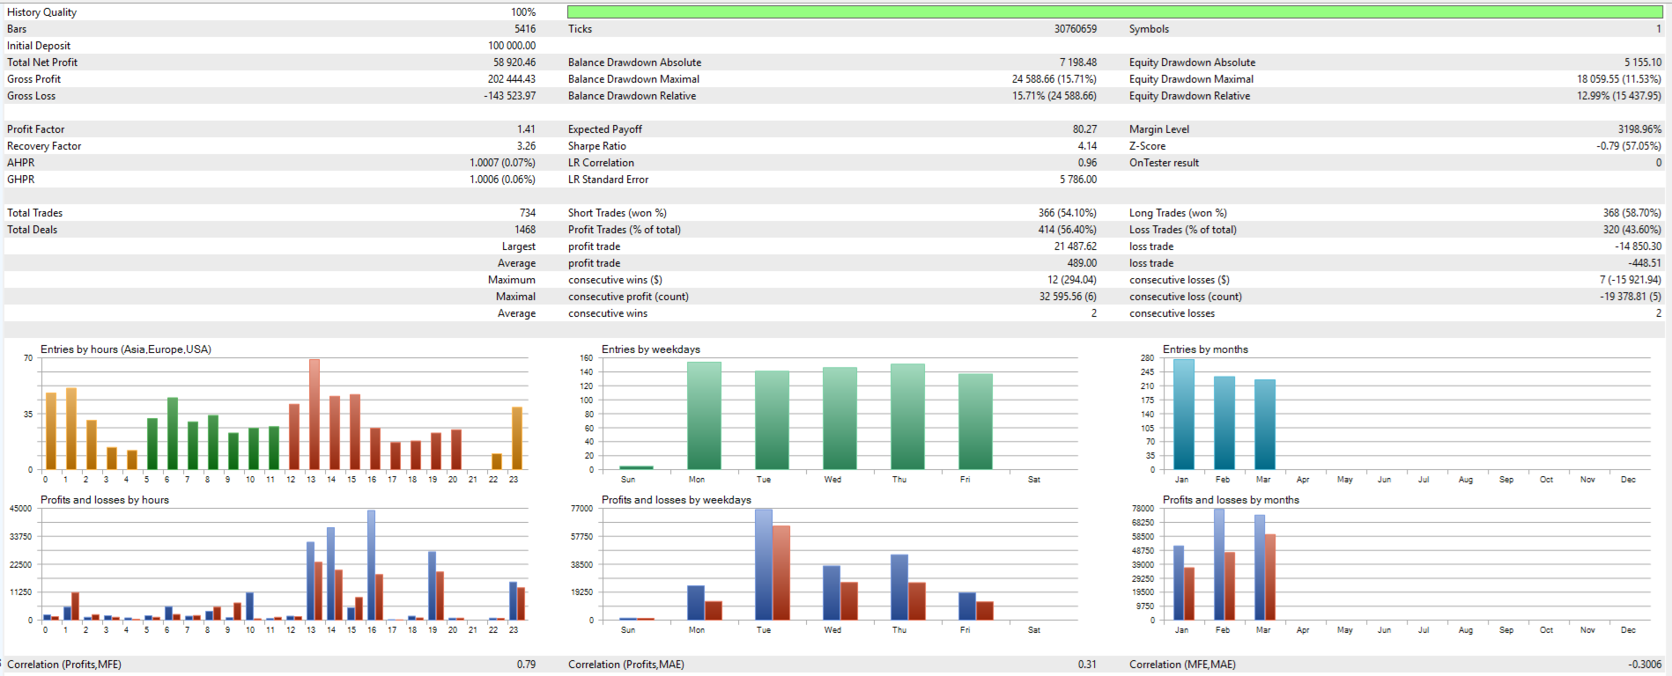The image size is (1672, 676).
Task: Select the consecutive profit value '32 595.56 (6)'
Action: [x=1068, y=297]
